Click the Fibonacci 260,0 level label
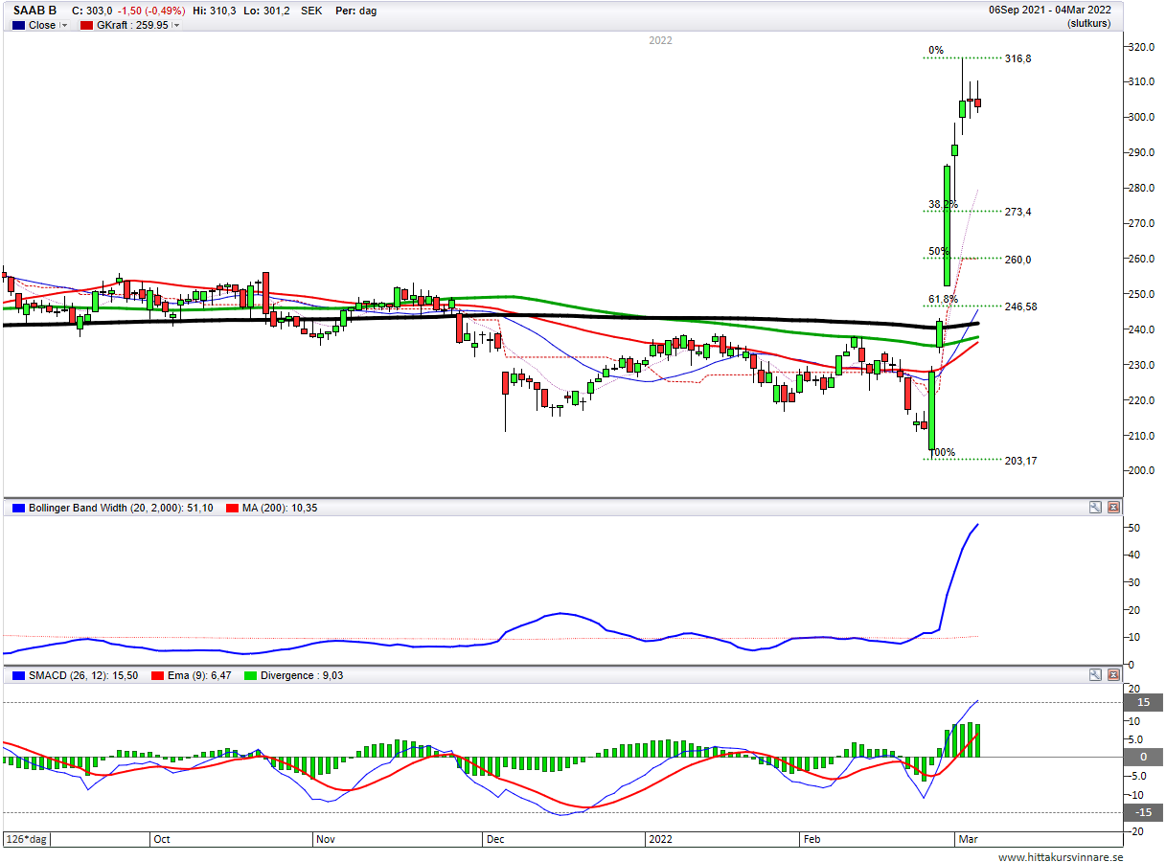Image resolution: width=1166 pixels, height=862 pixels. (1017, 260)
